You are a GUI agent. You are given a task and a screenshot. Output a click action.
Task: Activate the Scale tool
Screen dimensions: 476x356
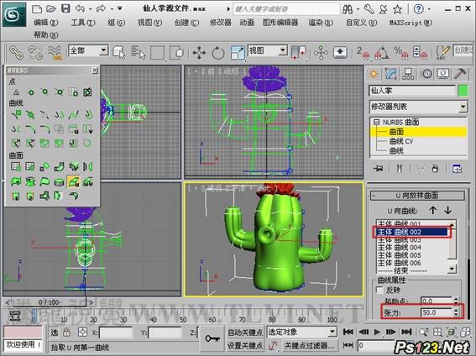coord(238,53)
